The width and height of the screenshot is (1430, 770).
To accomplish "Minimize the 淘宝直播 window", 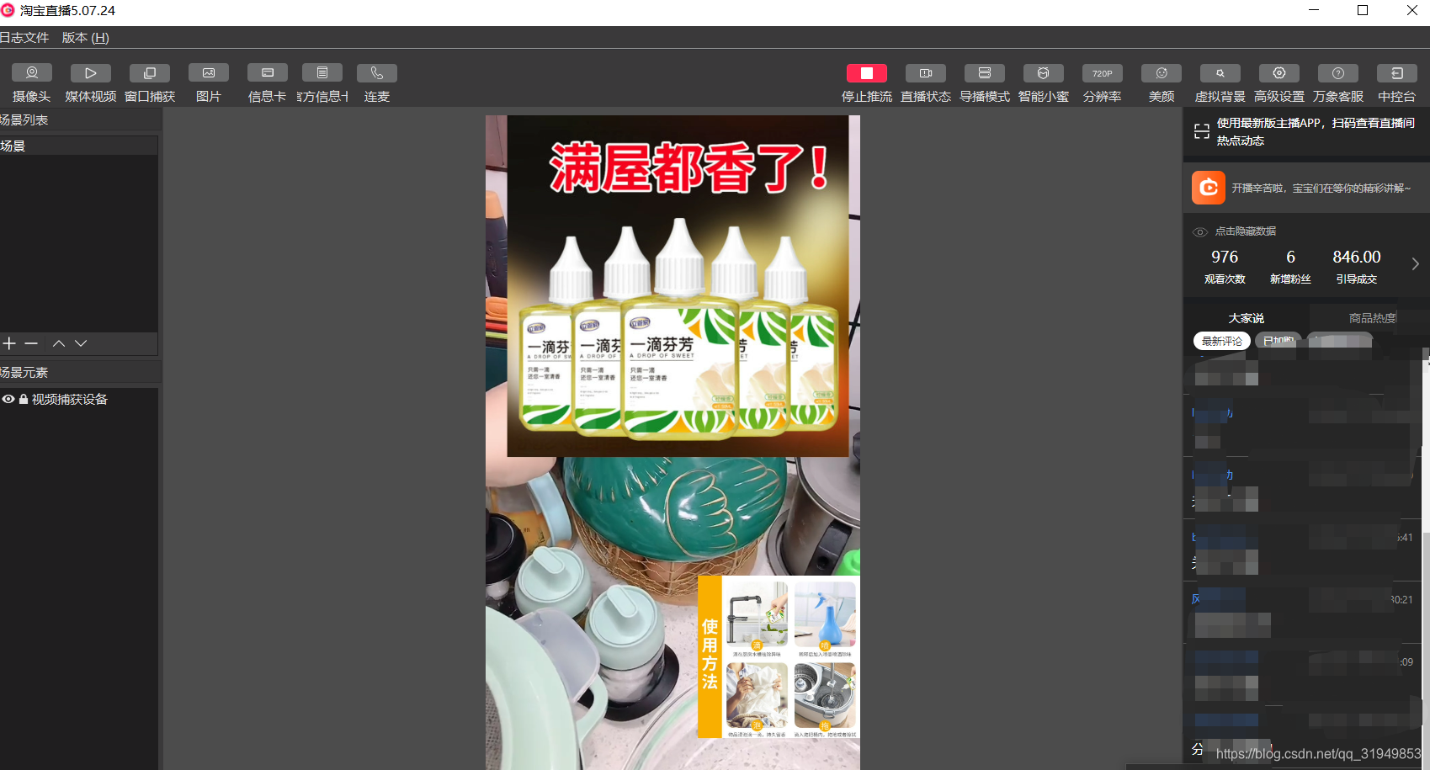I will click(x=1313, y=10).
